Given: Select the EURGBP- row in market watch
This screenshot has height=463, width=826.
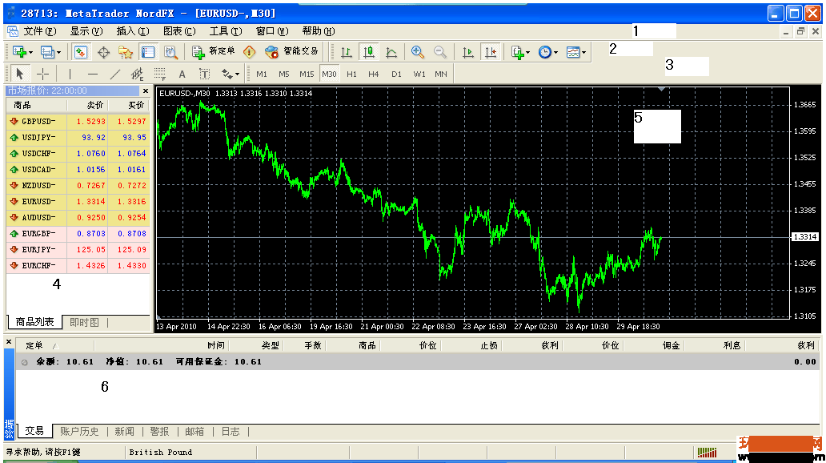Looking at the screenshot, I should tap(78, 234).
